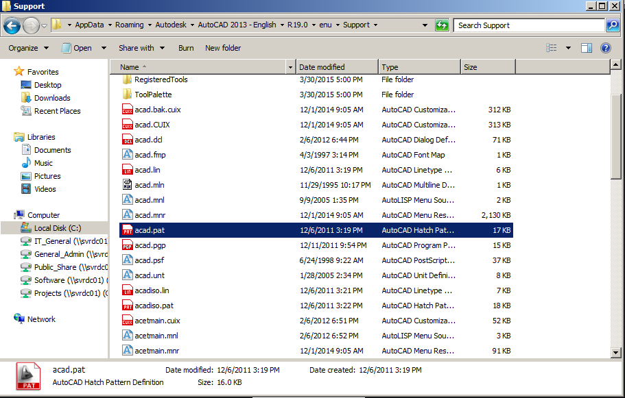
Task: Expand the arrow after enu breadcrumb
Action: [x=338, y=25]
